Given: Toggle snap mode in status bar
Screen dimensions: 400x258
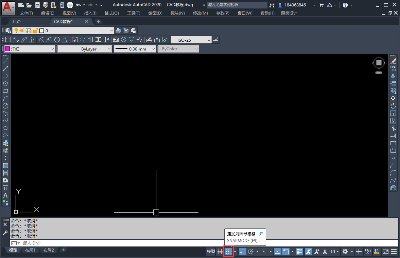Looking at the screenshot, I should (x=228, y=251).
